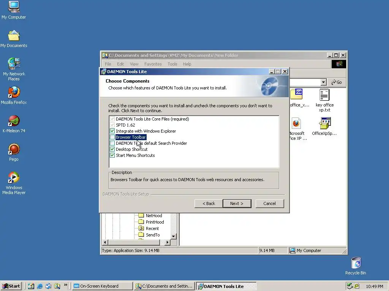Click the Explorer window title bar icon
Image resolution: width=389 pixels, height=291 pixels.
(105, 55)
